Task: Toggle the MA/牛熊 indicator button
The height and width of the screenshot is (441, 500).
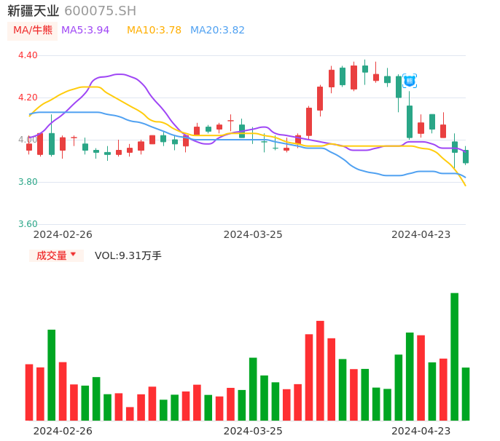Action: coord(33,31)
